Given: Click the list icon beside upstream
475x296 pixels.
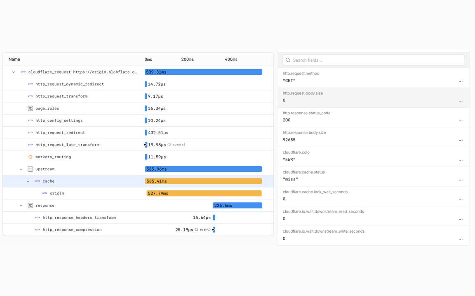Looking at the screenshot, I should coord(30,169).
